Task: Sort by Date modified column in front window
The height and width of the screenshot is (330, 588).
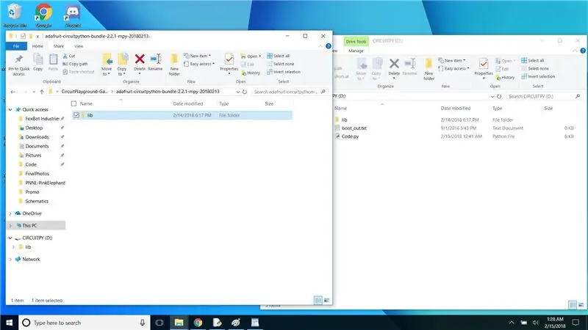Action: coord(188,103)
